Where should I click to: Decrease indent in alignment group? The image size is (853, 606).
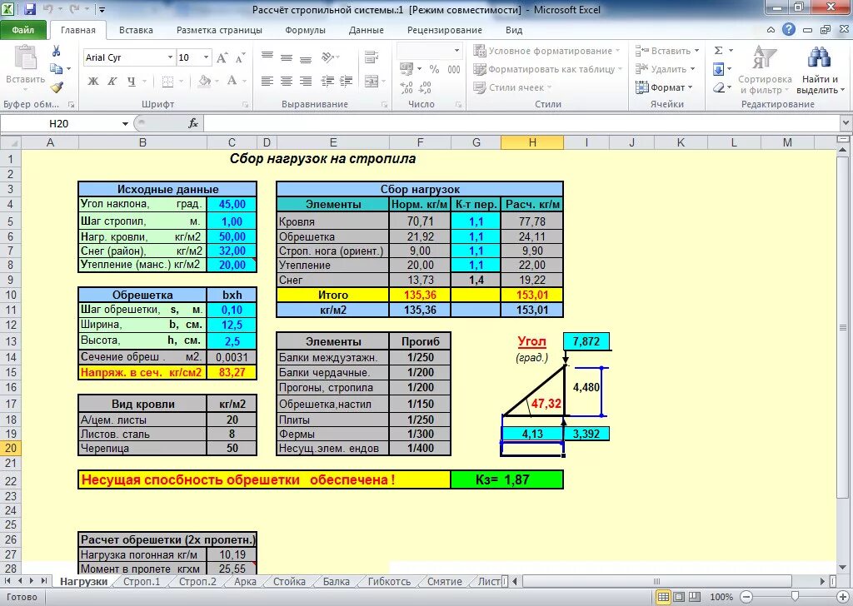click(327, 82)
